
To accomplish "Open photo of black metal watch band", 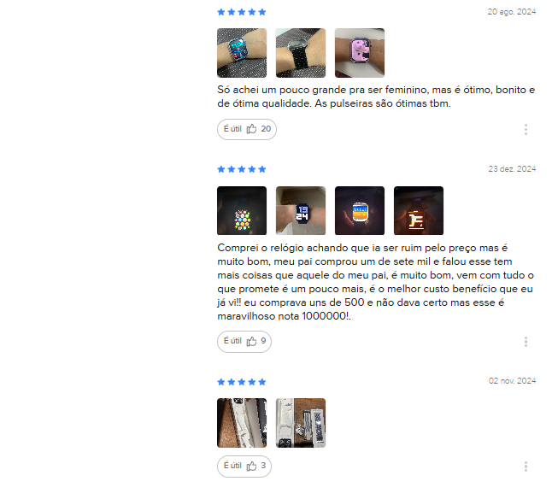I will [x=301, y=53].
